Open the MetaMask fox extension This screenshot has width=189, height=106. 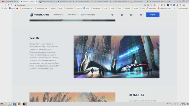tap(162, 5)
